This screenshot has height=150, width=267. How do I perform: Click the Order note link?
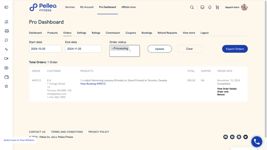pos(223,92)
